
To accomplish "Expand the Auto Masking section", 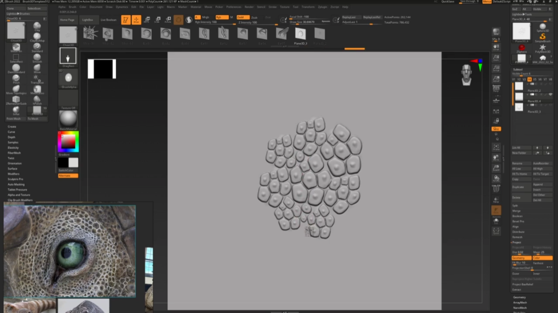I will 16,184.
